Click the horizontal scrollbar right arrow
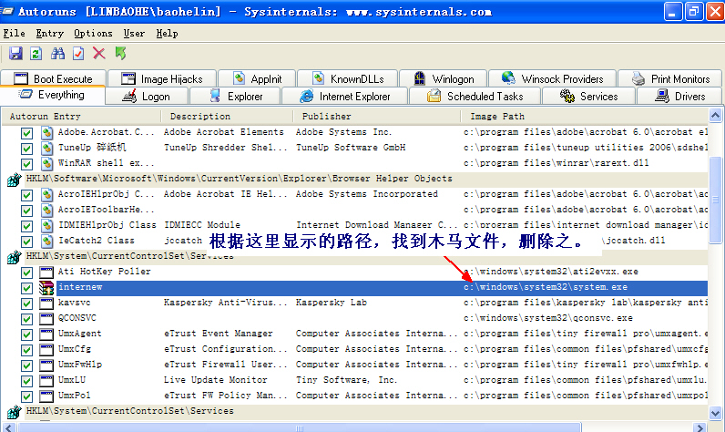This screenshot has width=725, height=432. pyautogui.click(x=700, y=427)
